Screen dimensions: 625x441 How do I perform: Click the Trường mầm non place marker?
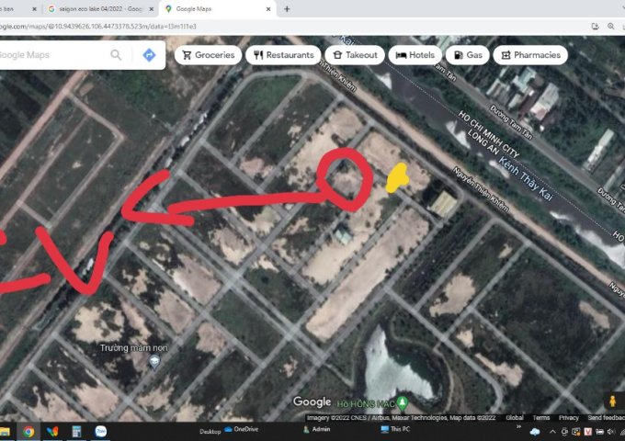point(153,361)
